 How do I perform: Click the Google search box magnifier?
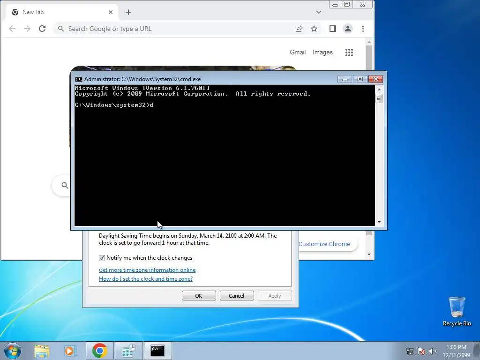(65, 185)
